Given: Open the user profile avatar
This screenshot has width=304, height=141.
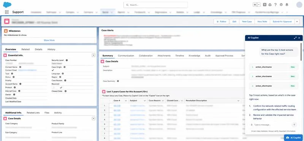Looking at the screenshot, I should click(299, 5).
